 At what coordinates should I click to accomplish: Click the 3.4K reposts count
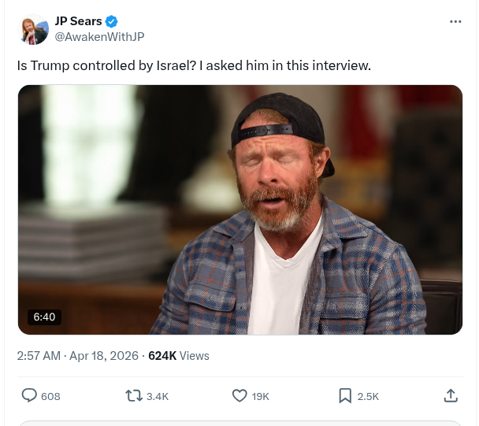click(158, 396)
